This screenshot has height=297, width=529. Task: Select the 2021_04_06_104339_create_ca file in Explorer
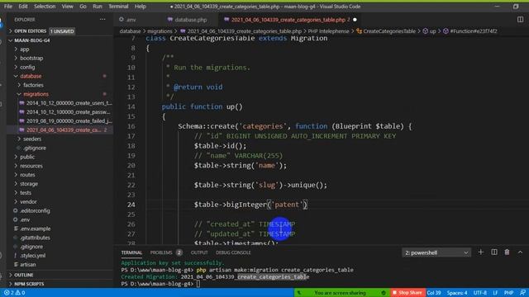pyautogui.click(x=63, y=130)
